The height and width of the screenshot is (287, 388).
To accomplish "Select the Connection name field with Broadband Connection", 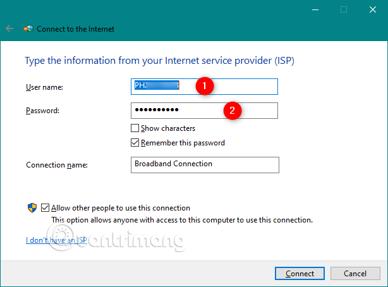I will tap(205, 164).
